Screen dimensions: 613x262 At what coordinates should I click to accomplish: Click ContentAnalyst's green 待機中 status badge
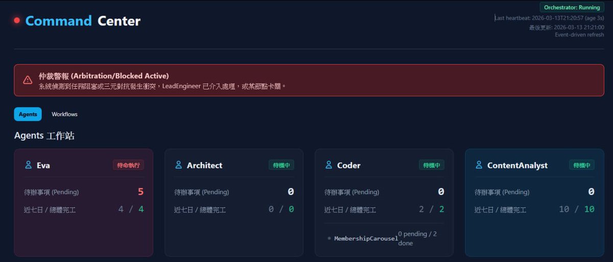coord(582,165)
